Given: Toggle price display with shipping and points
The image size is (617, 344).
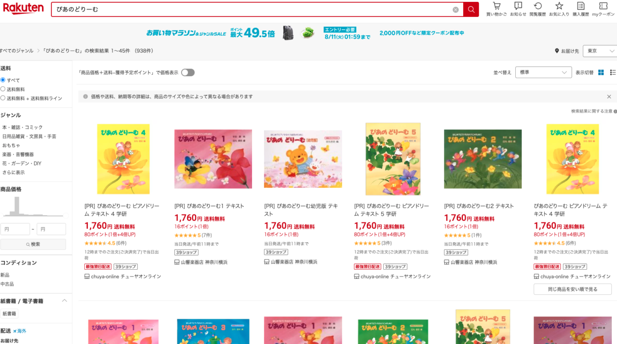Looking at the screenshot, I should click(188, 72).
